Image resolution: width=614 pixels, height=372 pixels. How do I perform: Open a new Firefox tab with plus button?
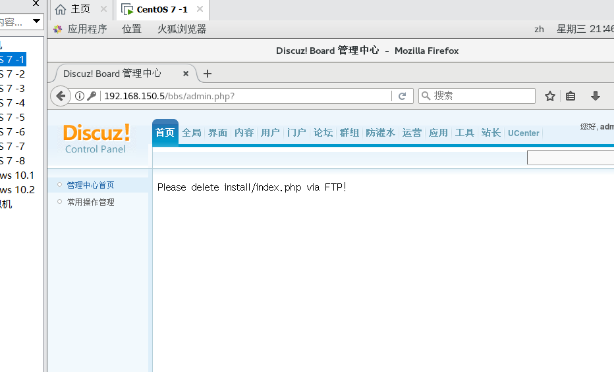[x=207, y=74]
